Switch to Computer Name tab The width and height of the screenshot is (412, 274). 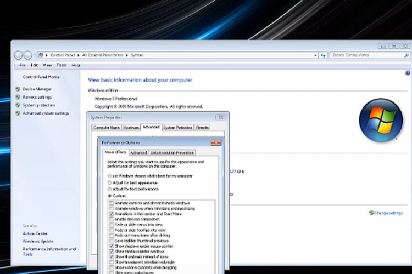click(x=107, y=128)
